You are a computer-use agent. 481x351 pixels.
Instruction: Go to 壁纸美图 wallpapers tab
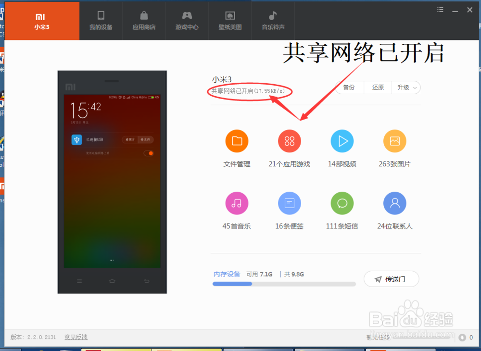(x=230, y=21)
